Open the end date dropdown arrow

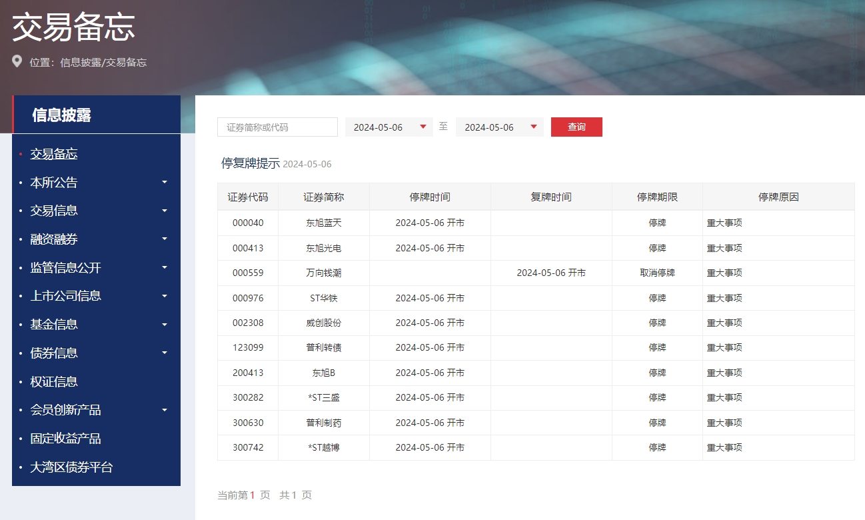coord(533,127)
